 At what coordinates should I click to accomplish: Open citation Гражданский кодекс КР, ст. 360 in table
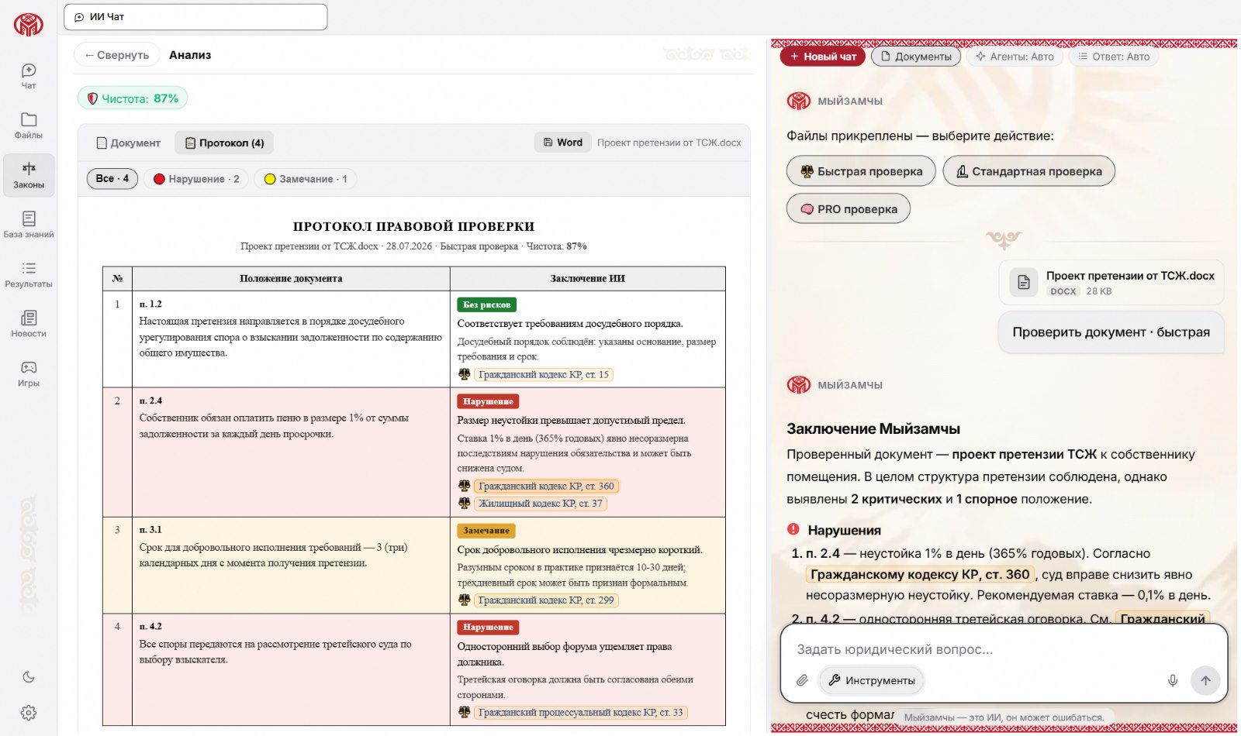click(546, 486)
